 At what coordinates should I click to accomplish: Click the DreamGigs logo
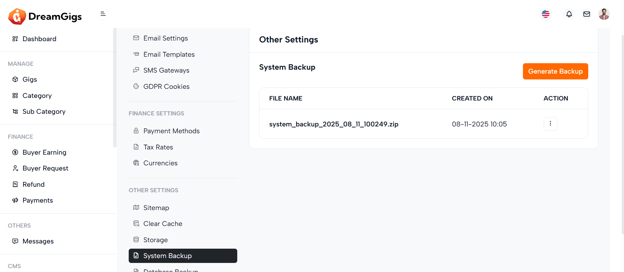(x=45, y=16)
